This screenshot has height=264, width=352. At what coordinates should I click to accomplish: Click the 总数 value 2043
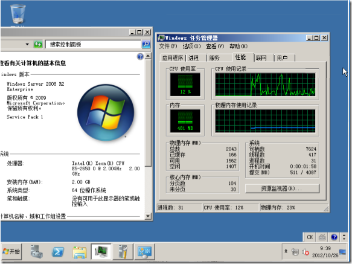(231, 149)
